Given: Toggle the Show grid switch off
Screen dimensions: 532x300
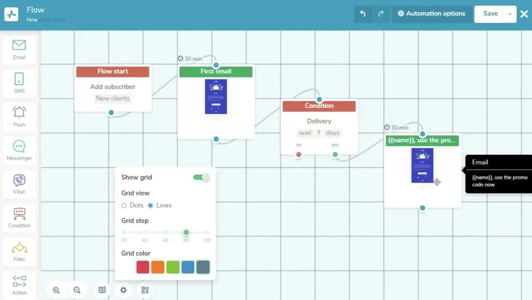Looking at the screenshot, I should point(202,177).
